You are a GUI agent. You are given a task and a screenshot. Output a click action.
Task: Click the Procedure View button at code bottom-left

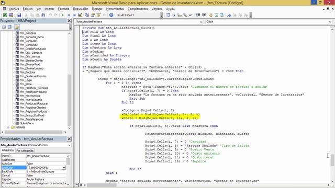coord(77,185)
